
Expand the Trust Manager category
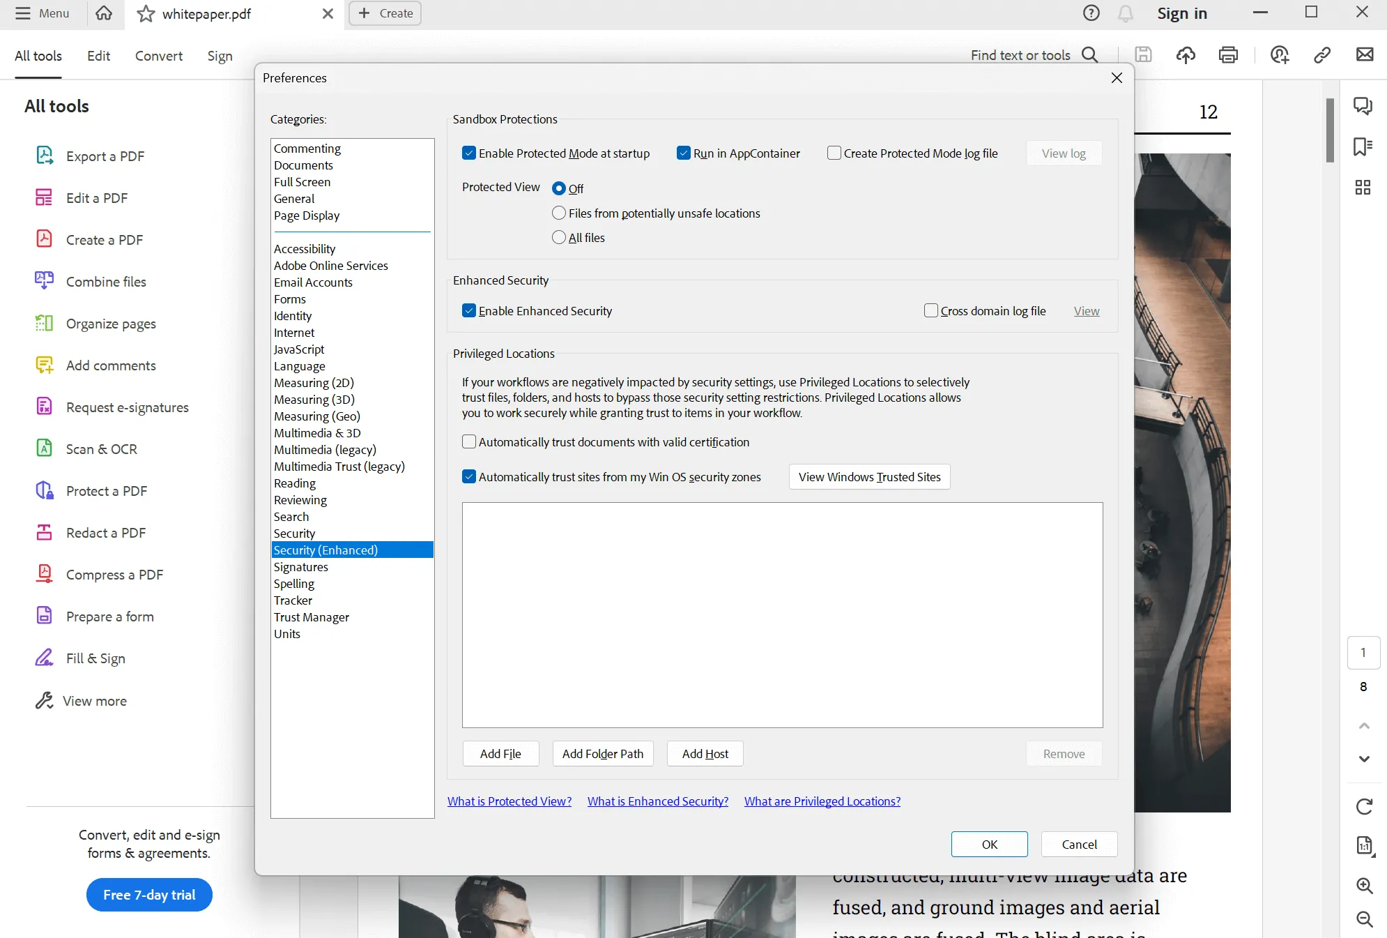[x=311, y=616]
